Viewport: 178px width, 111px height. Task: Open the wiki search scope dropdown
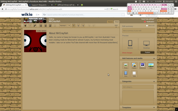pos(44,15)
